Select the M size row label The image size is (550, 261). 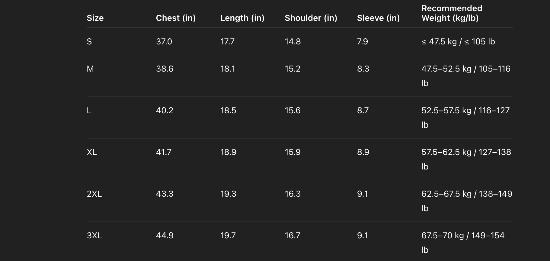90,69
